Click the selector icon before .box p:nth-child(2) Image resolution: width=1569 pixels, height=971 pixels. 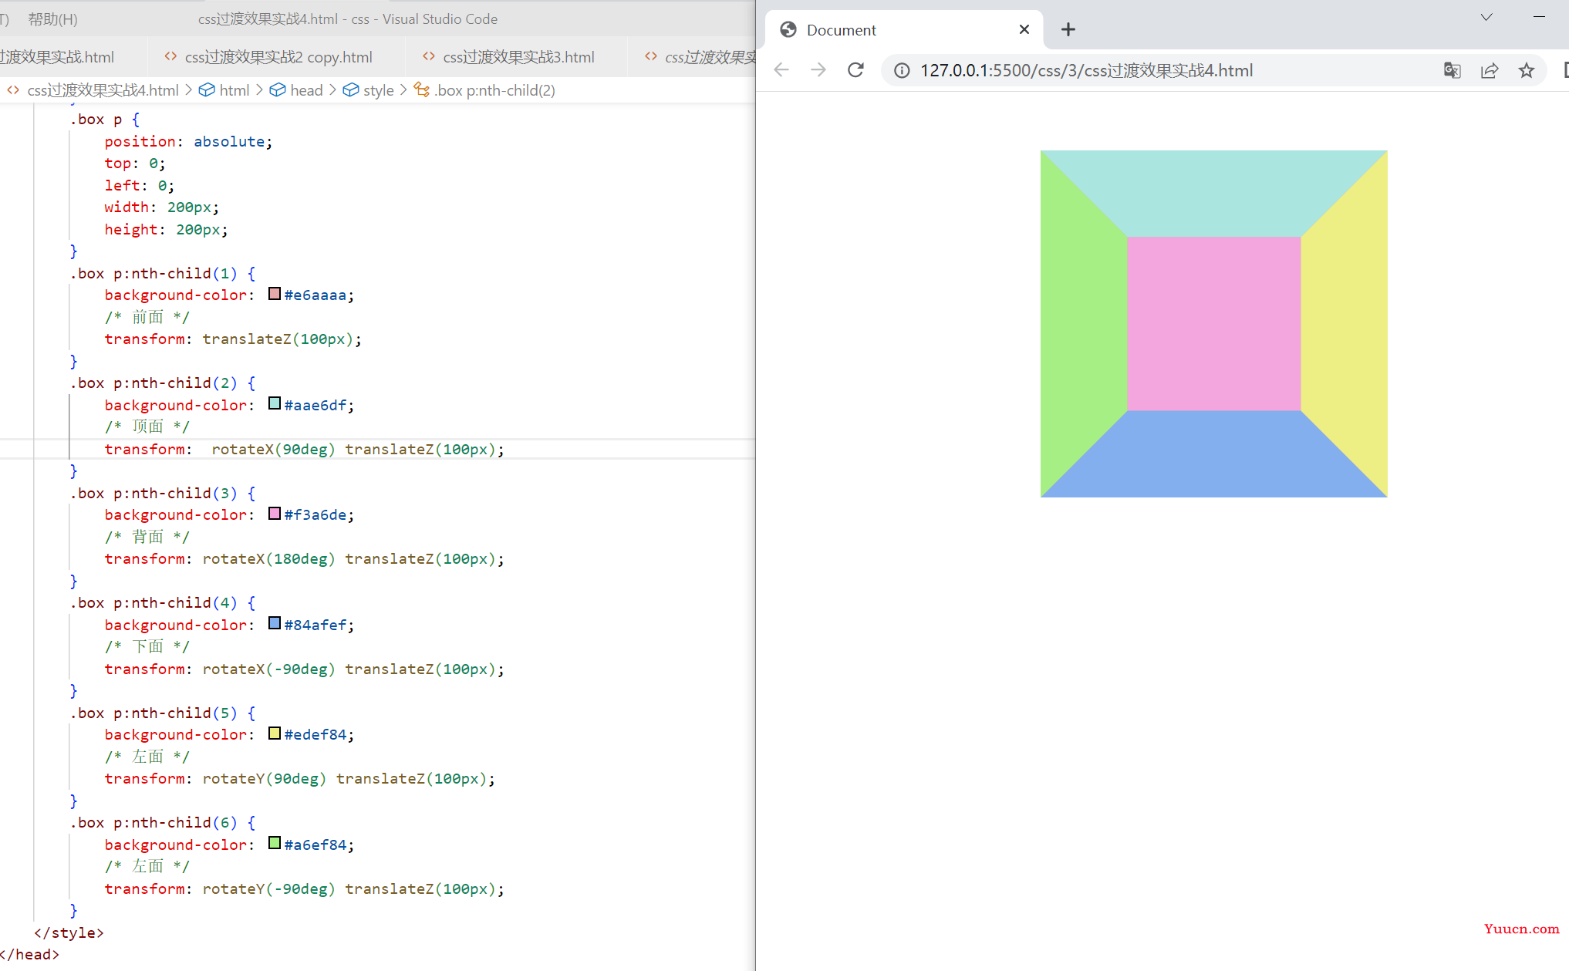[421, 89]
